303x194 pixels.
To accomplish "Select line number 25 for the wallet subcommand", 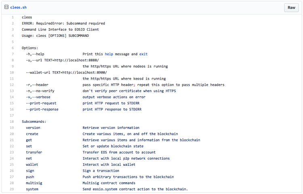I will [12, 164].
